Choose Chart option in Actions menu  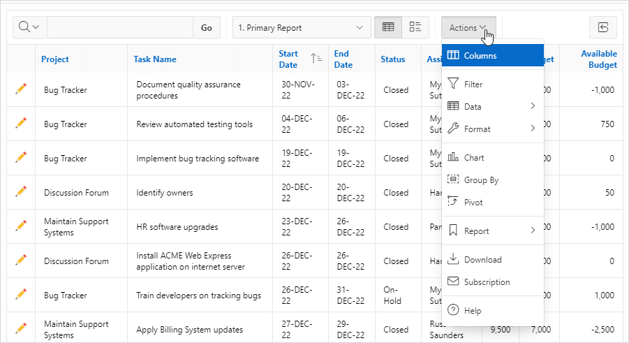493,157
